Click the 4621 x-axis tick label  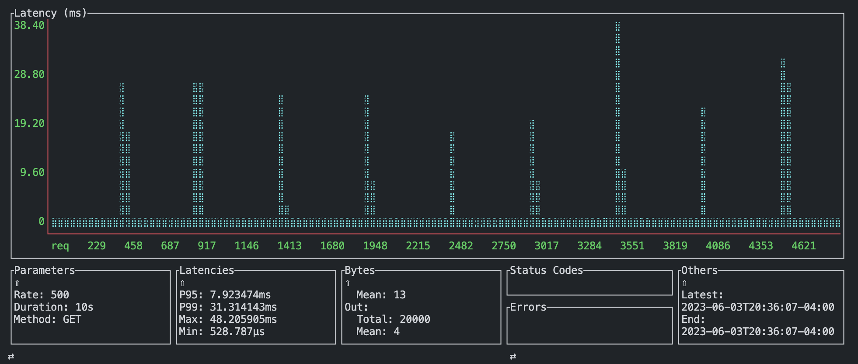[804, 246]
